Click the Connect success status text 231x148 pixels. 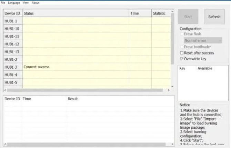coord(37,67)
